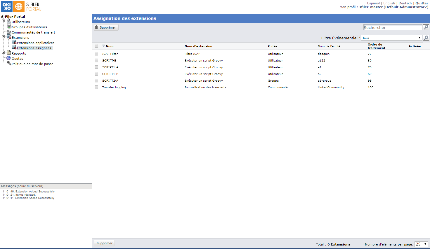Click the top Supprimer button

pyautogui.click(x=106, y=27)
